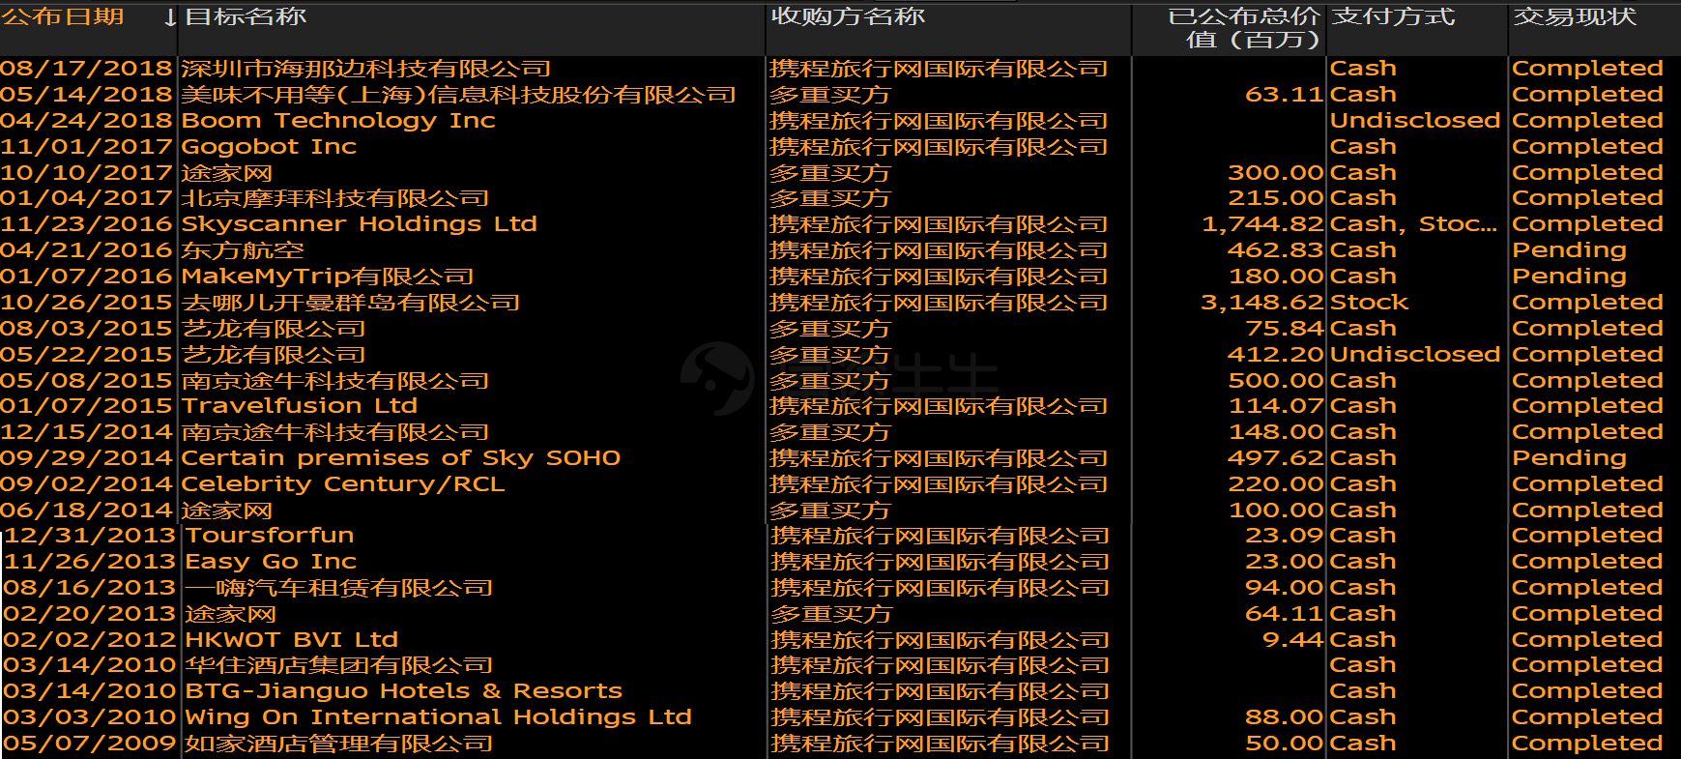The width and height of the screenshot is (1681, 759).
Task: Select 一嗨汽车租赁有限公司 target
Action: coord(339,588)
